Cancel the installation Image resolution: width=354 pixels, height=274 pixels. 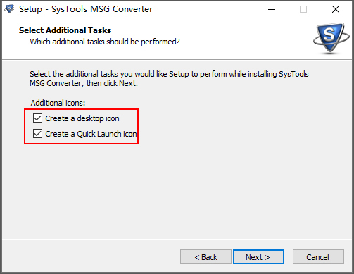[318, 257]
